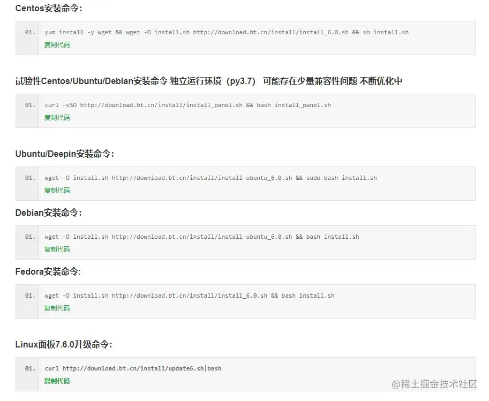Viewport: 489px width, 401px height.
Task: Click the heading Centos安装命令
Action: (49, 9)
